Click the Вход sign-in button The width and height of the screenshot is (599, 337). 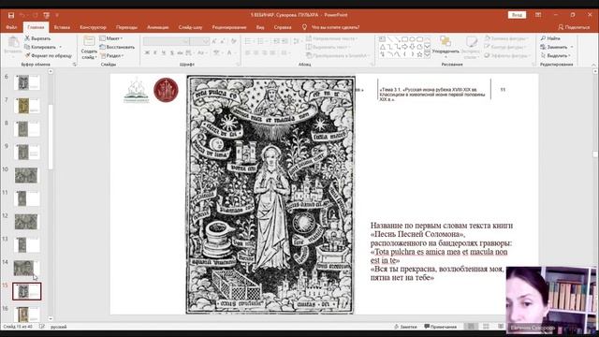[517, 15]
